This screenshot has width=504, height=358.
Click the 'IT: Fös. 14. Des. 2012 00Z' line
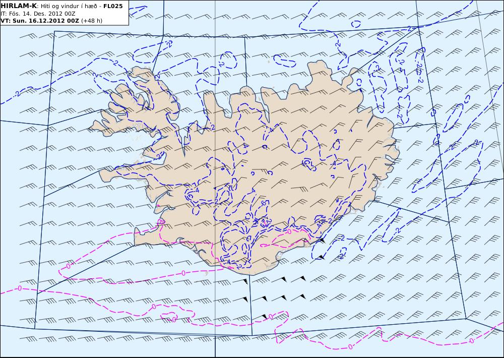pyautogui.click(x=38, y=14)
